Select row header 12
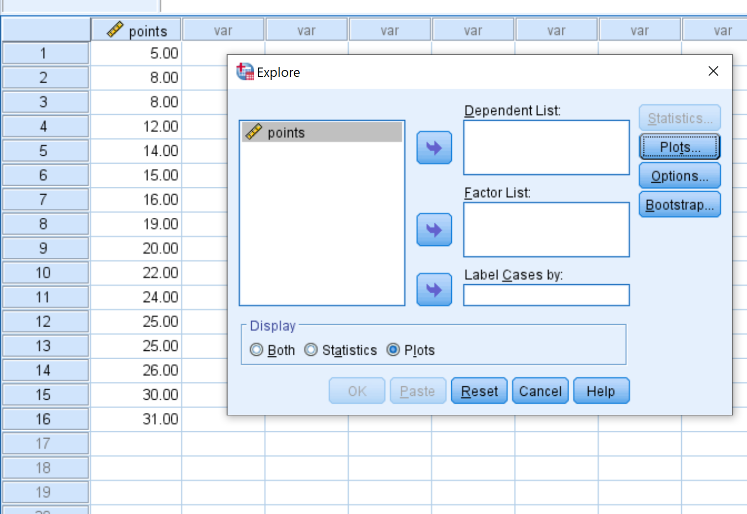Screen dimensions: 747x514 45,321
